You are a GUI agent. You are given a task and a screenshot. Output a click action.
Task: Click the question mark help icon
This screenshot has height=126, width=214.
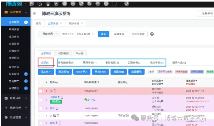pos(152,34)
